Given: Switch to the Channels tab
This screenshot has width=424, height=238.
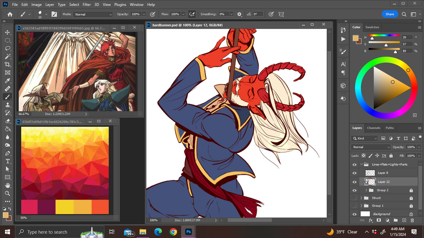Looking at the screenshot, I should pyautogui.click(x=373, y=128).
